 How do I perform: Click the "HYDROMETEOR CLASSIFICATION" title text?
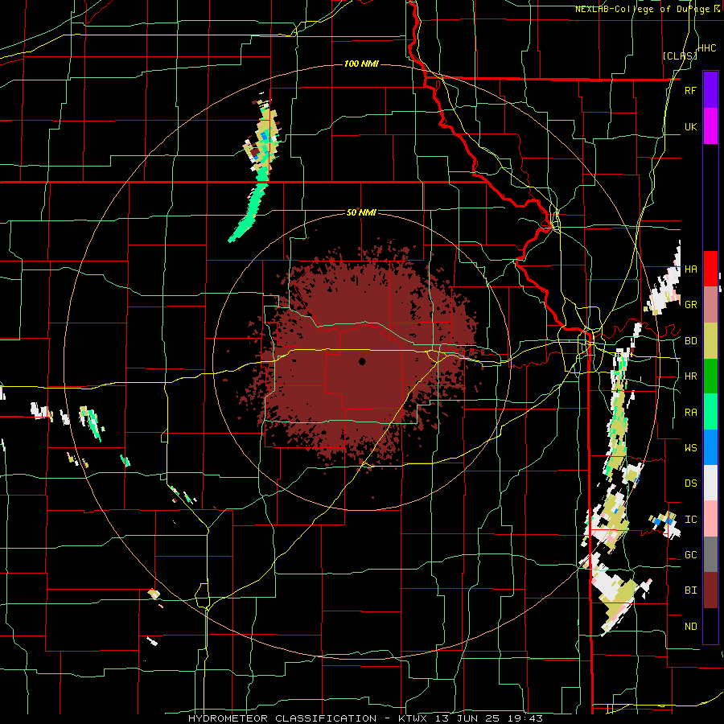pos(282,718)
